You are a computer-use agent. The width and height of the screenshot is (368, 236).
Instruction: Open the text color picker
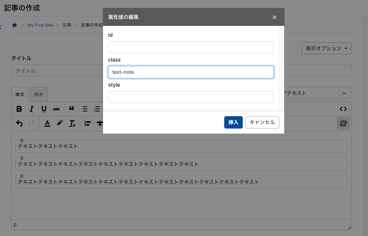click(47, 123)
